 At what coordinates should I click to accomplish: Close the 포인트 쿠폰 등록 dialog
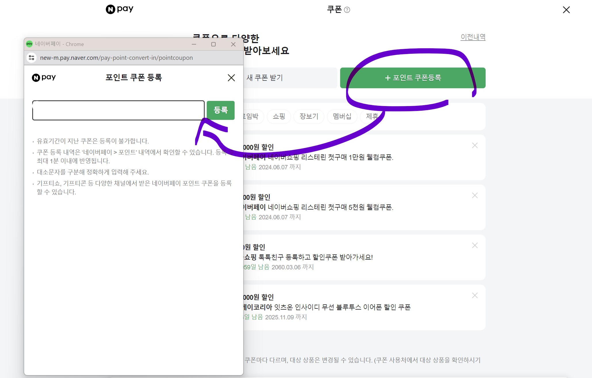(231, 78)
